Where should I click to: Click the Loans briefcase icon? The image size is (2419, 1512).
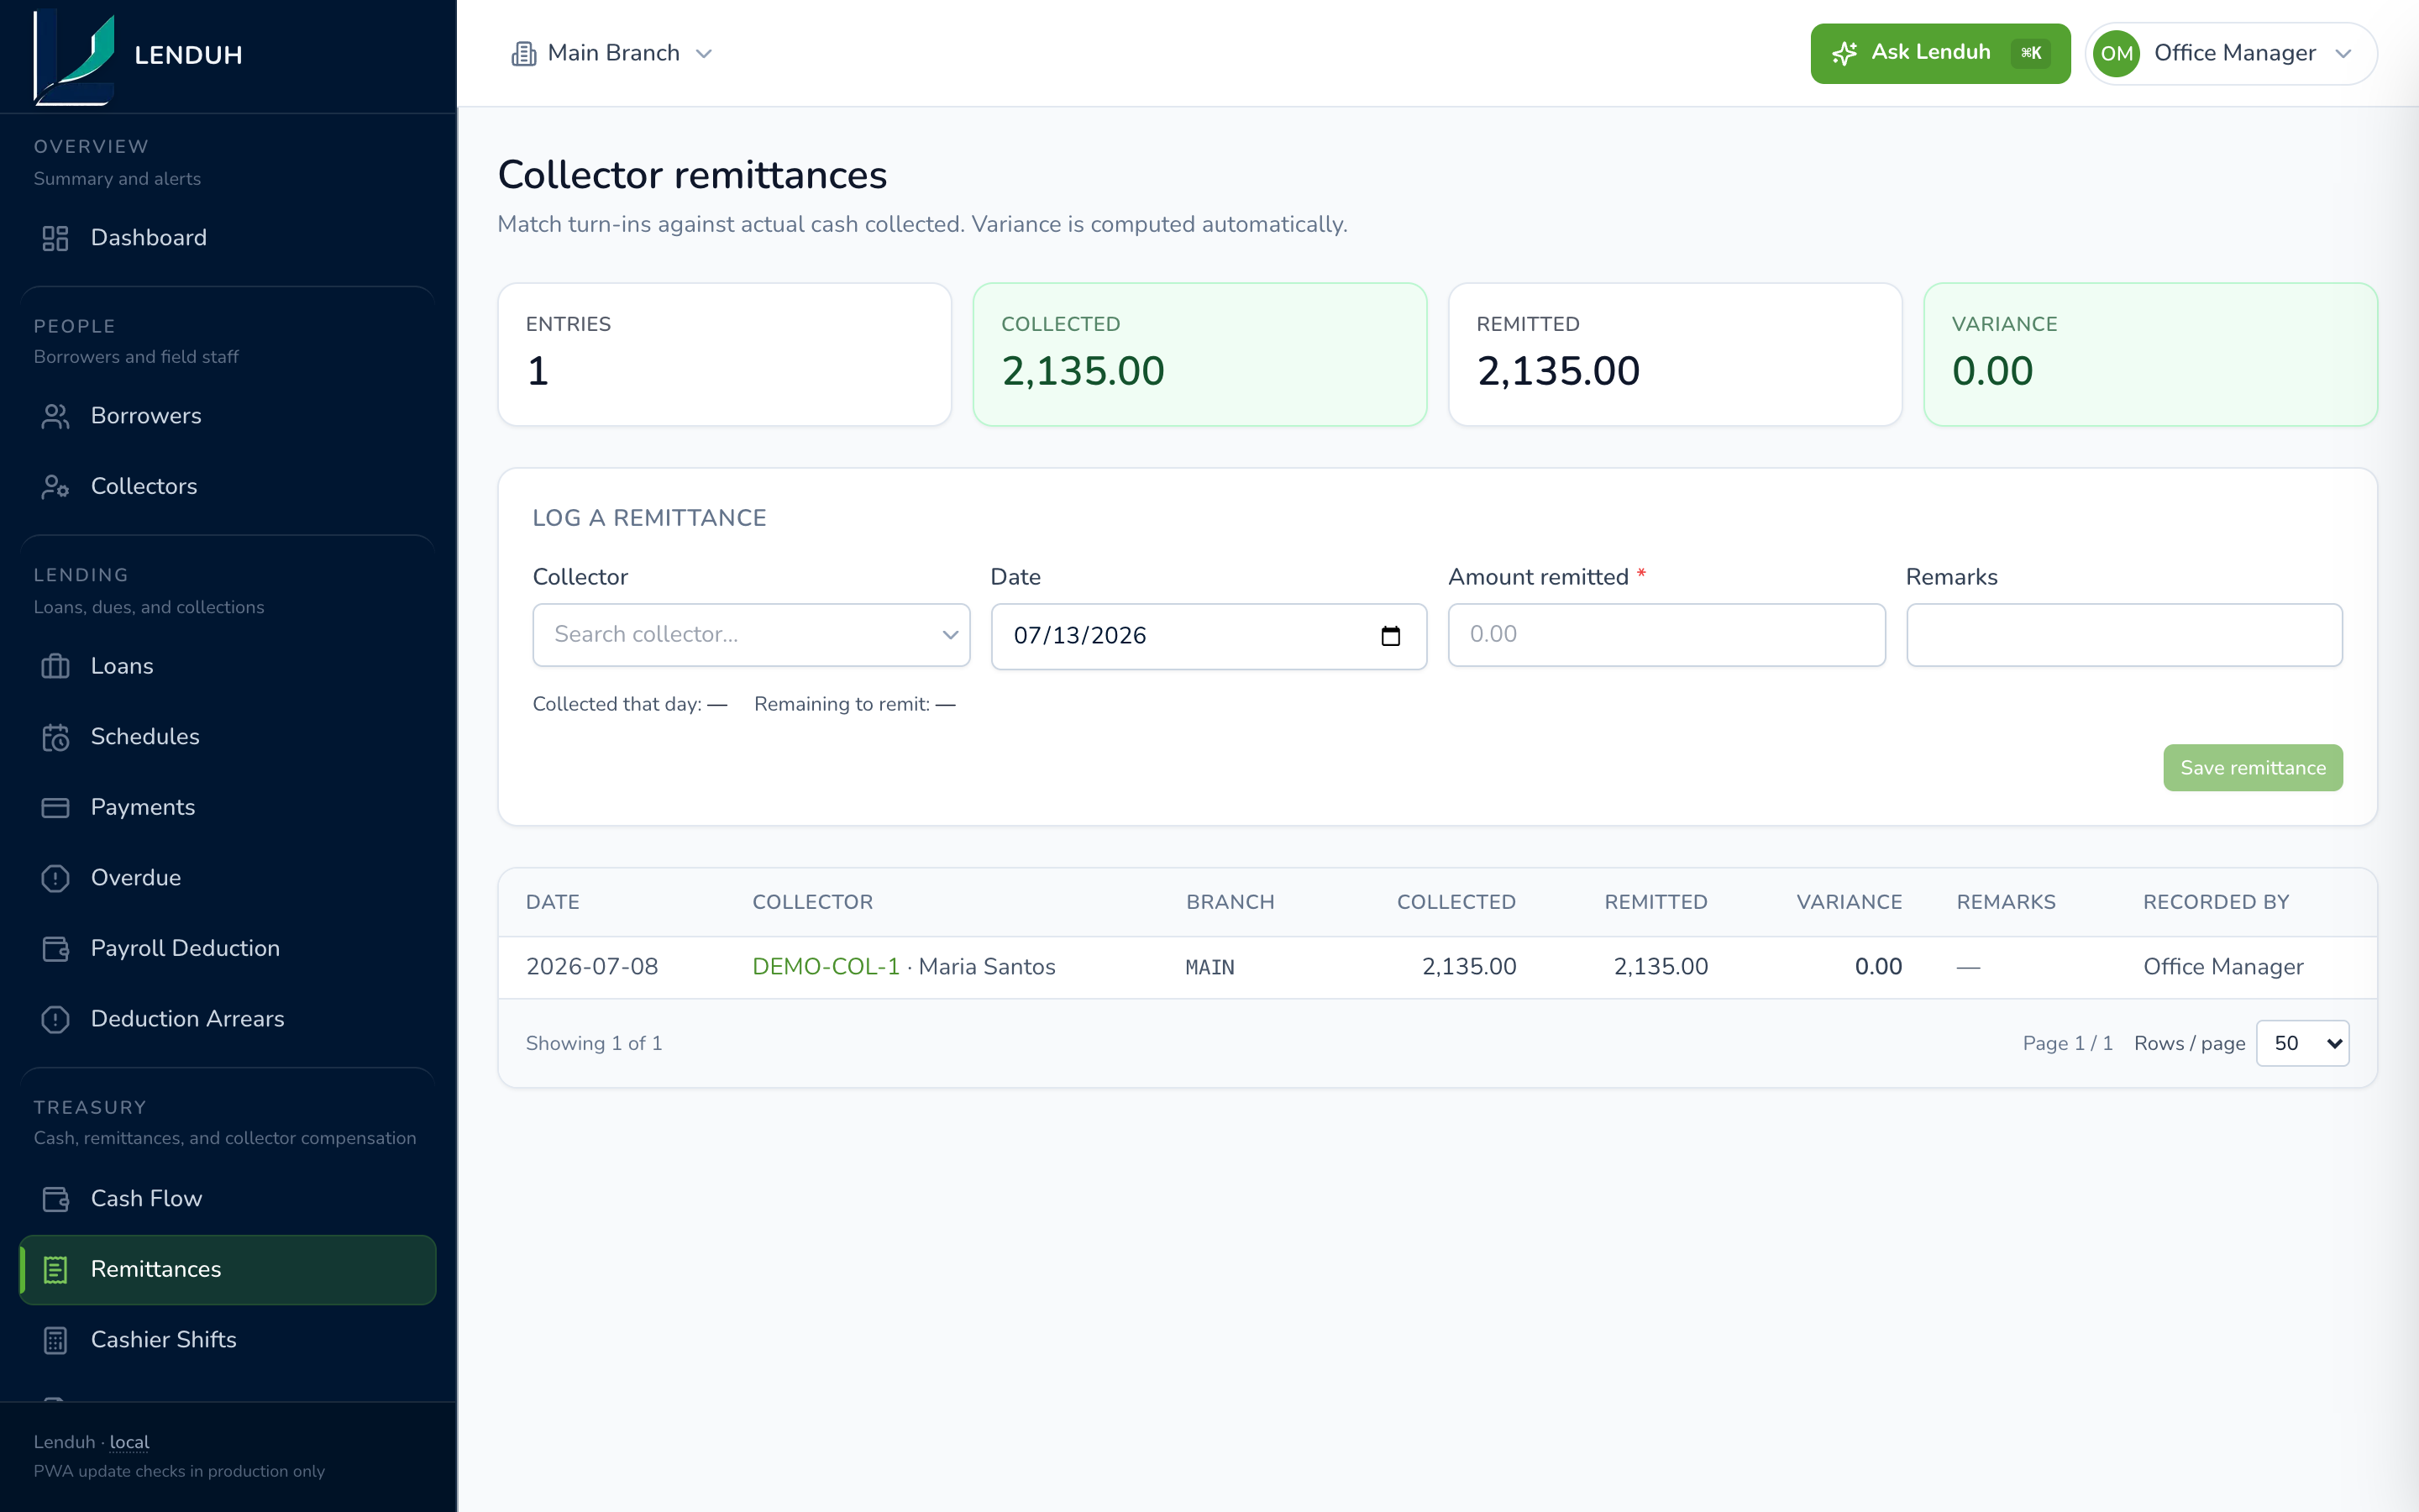tap(55, 666)
